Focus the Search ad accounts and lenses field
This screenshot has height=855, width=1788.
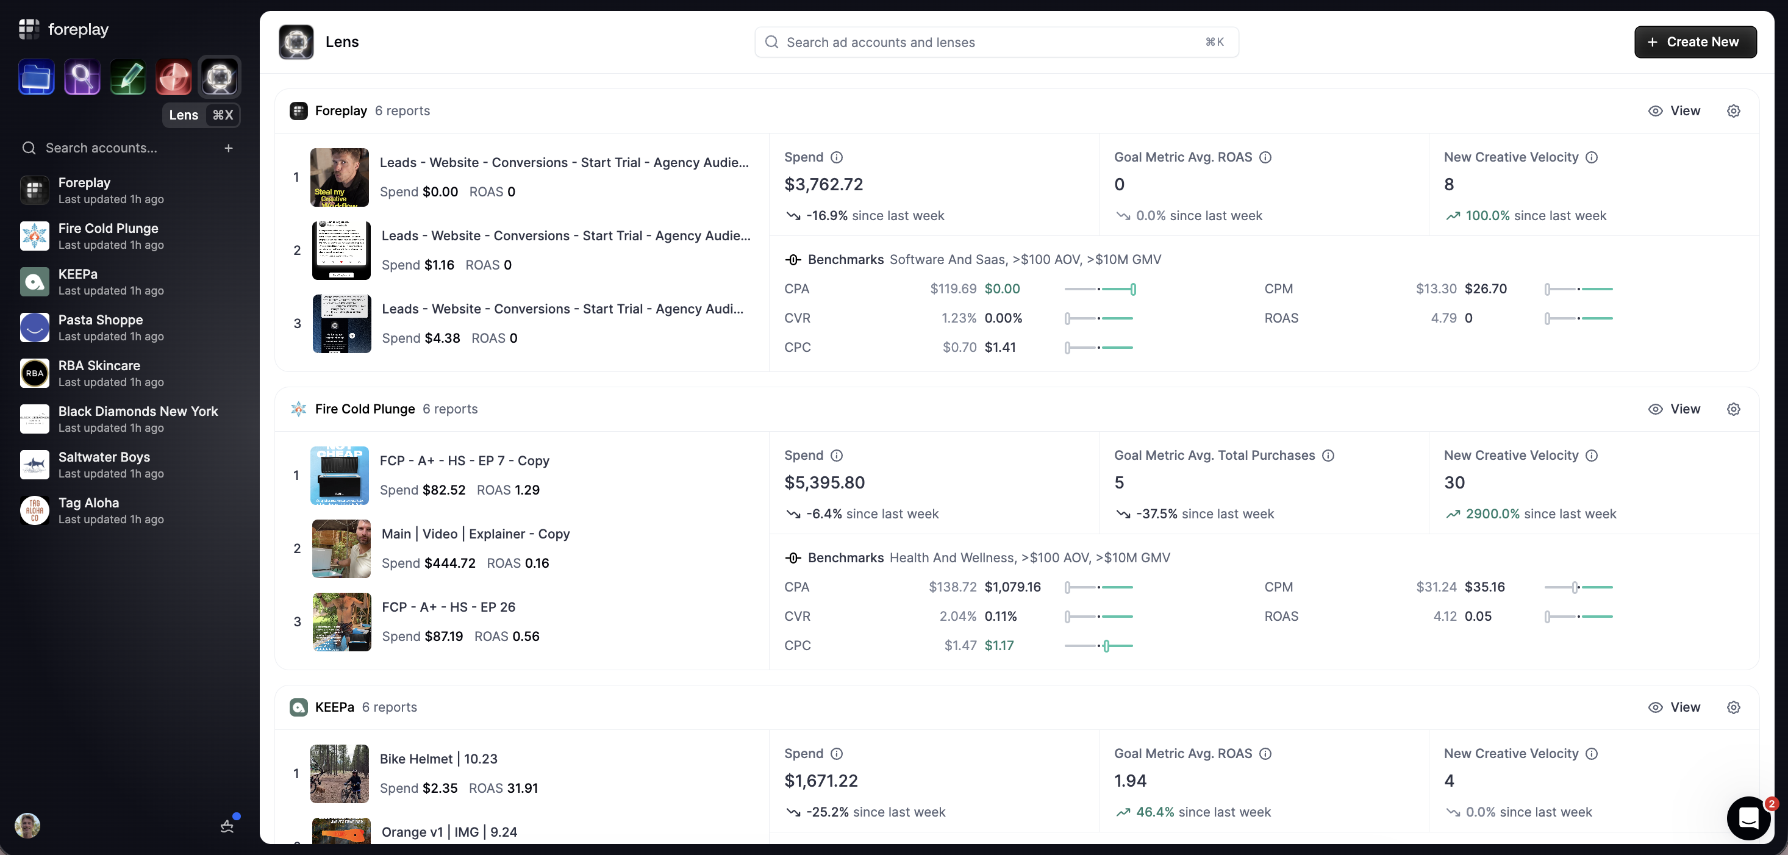click(996, 42)
